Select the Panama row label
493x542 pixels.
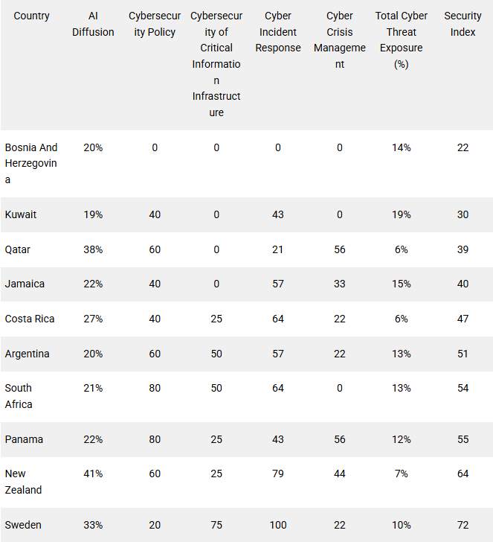25,439
